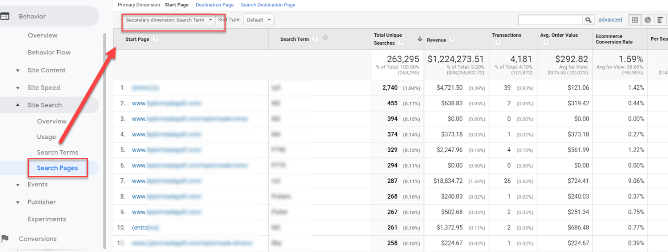Image resolution: width=668 pixels, height=252 pixels.
Task: Switch to pie chart percentage view
Action: point(648,20)
